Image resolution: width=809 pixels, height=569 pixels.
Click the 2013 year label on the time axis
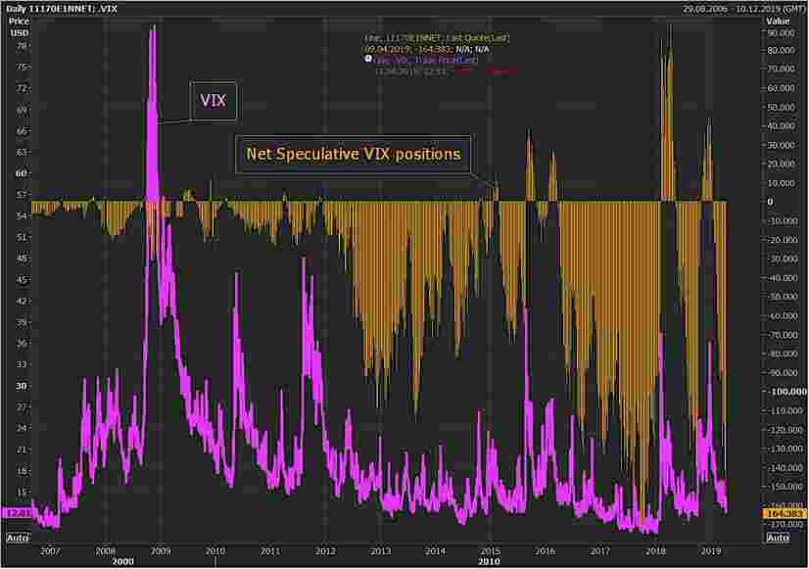click(x=380, y=552)
